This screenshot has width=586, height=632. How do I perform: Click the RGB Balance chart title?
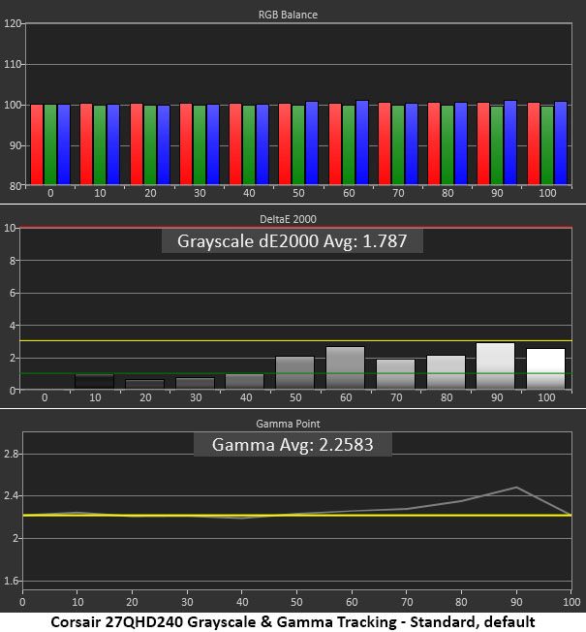tap(288, 15)
